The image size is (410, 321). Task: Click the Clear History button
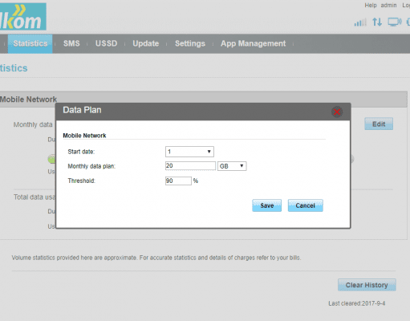pos(367,285)
